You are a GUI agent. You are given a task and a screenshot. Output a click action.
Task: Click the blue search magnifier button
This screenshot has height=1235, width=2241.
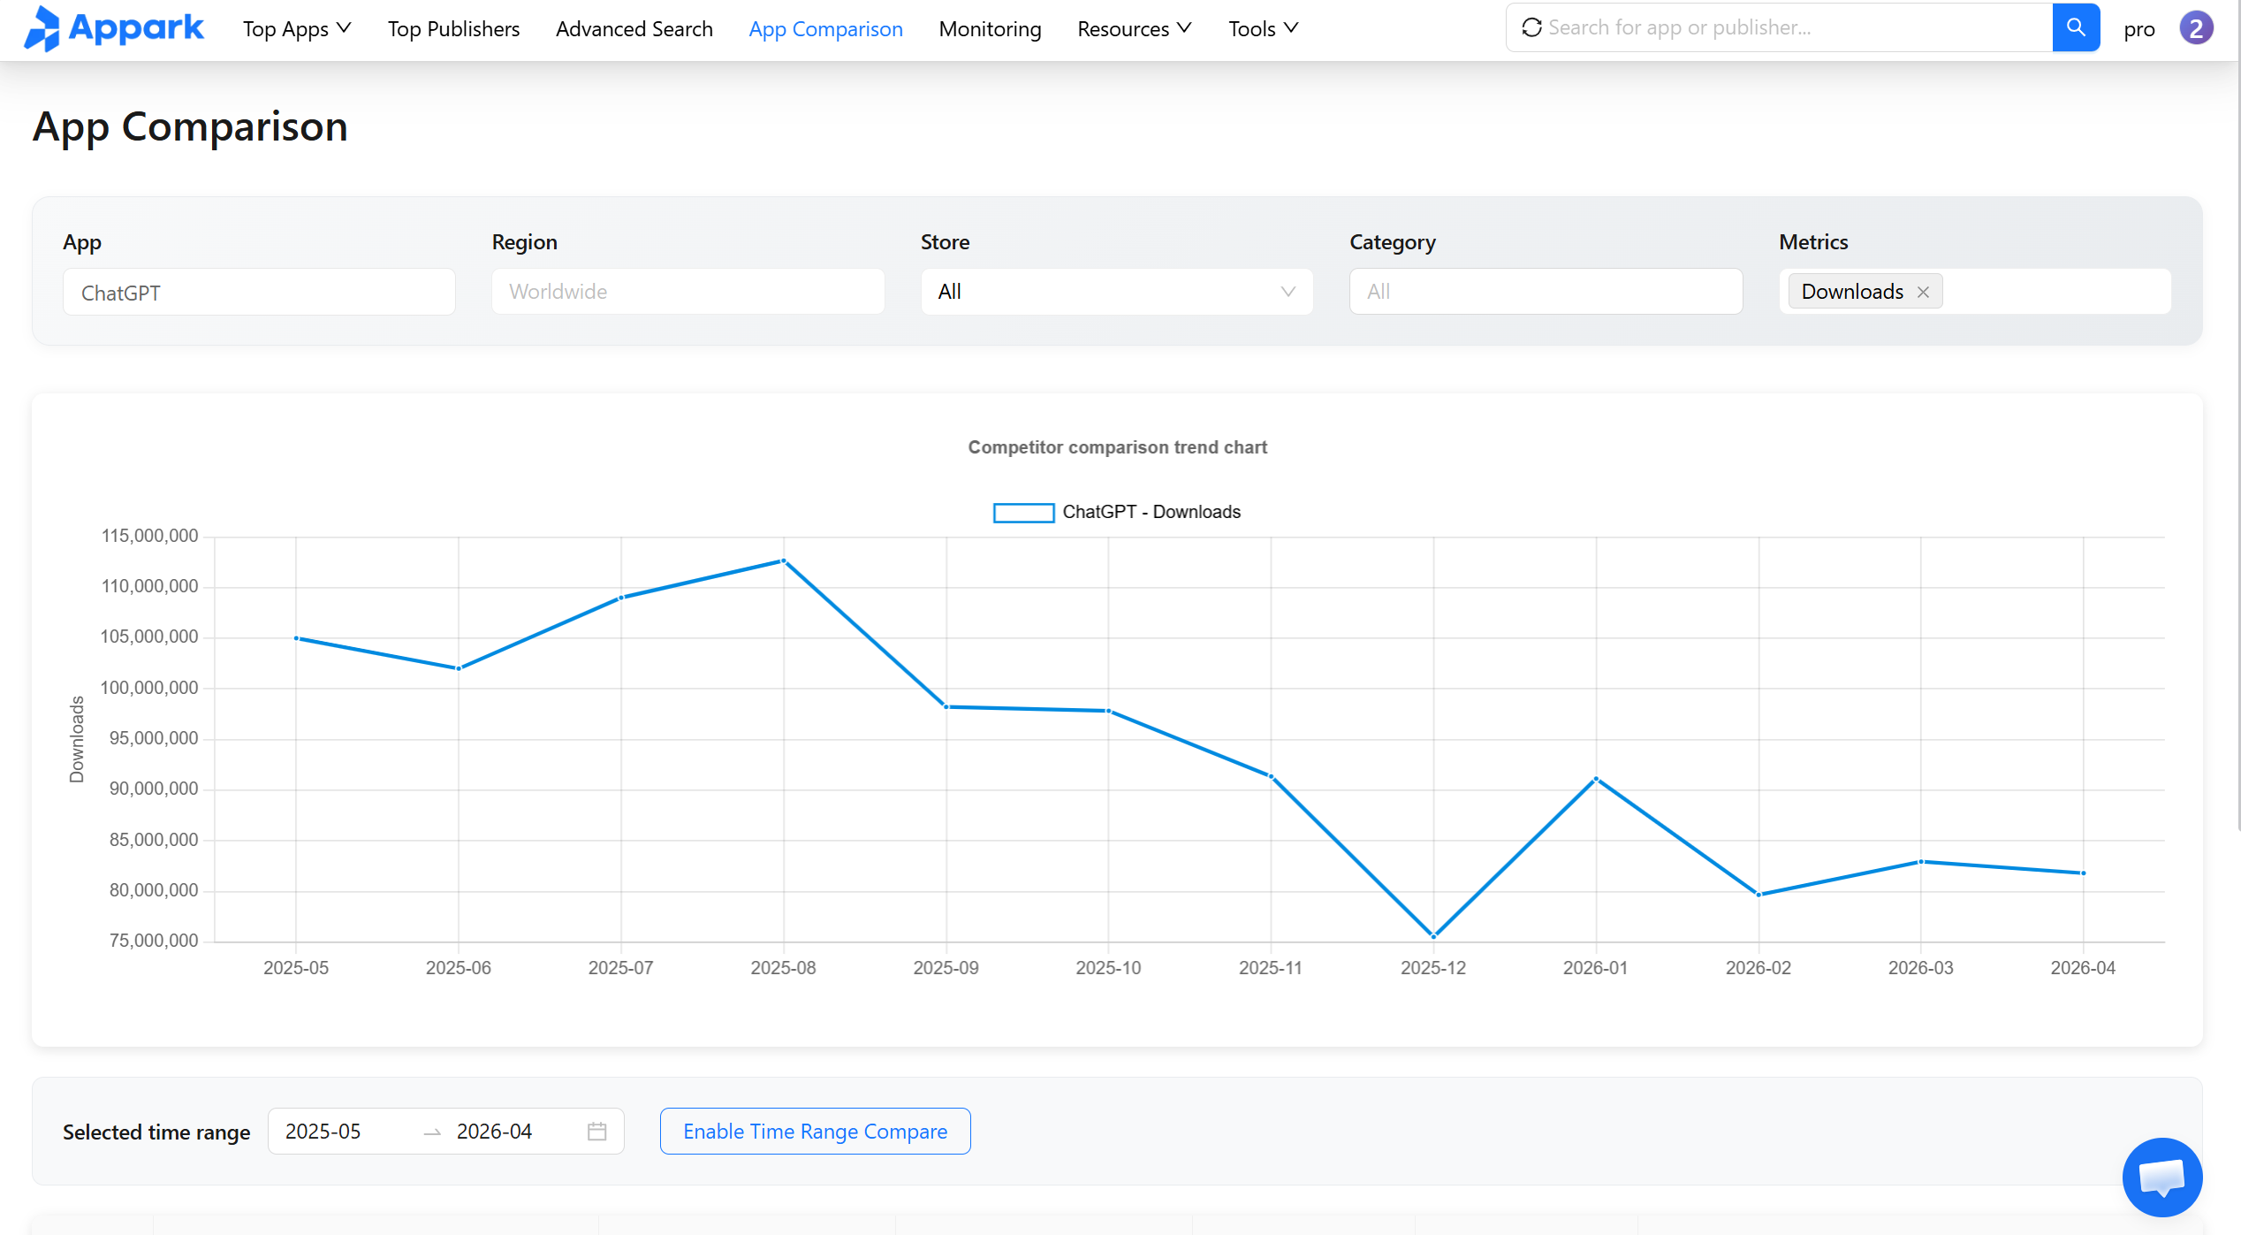pyautogui.click(x=2076, y=27)
